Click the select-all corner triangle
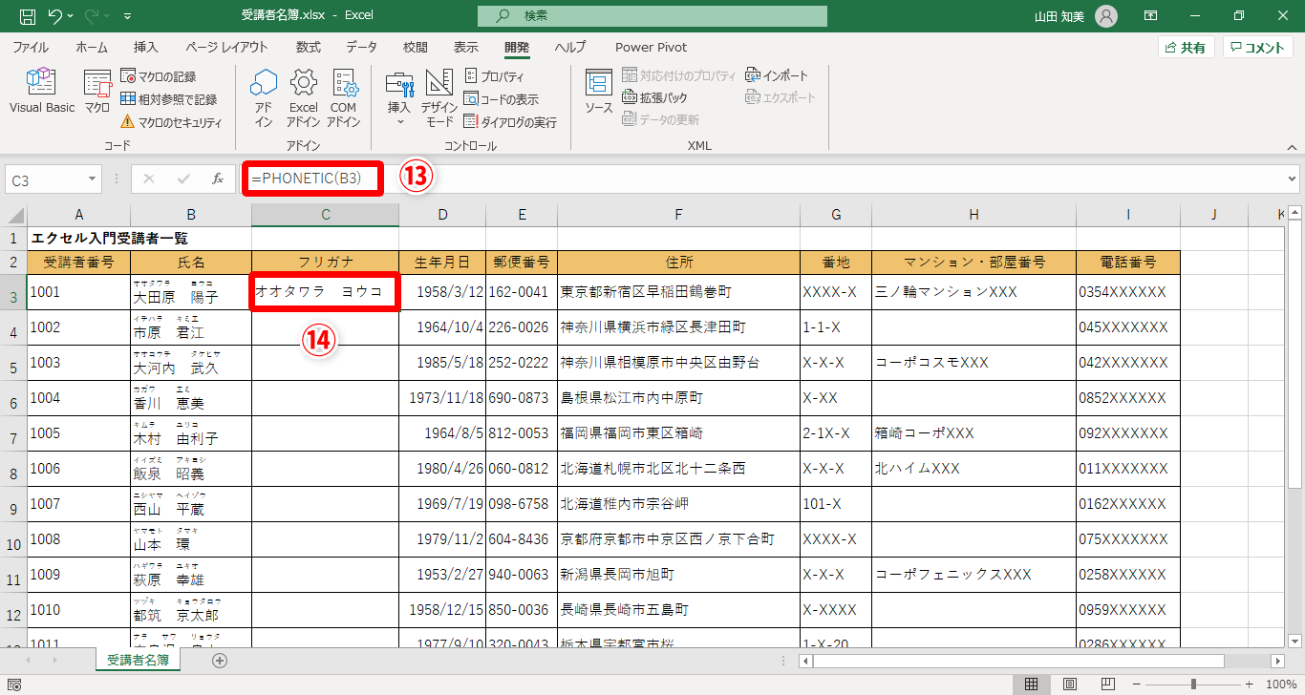 click(x=13, y=215)
